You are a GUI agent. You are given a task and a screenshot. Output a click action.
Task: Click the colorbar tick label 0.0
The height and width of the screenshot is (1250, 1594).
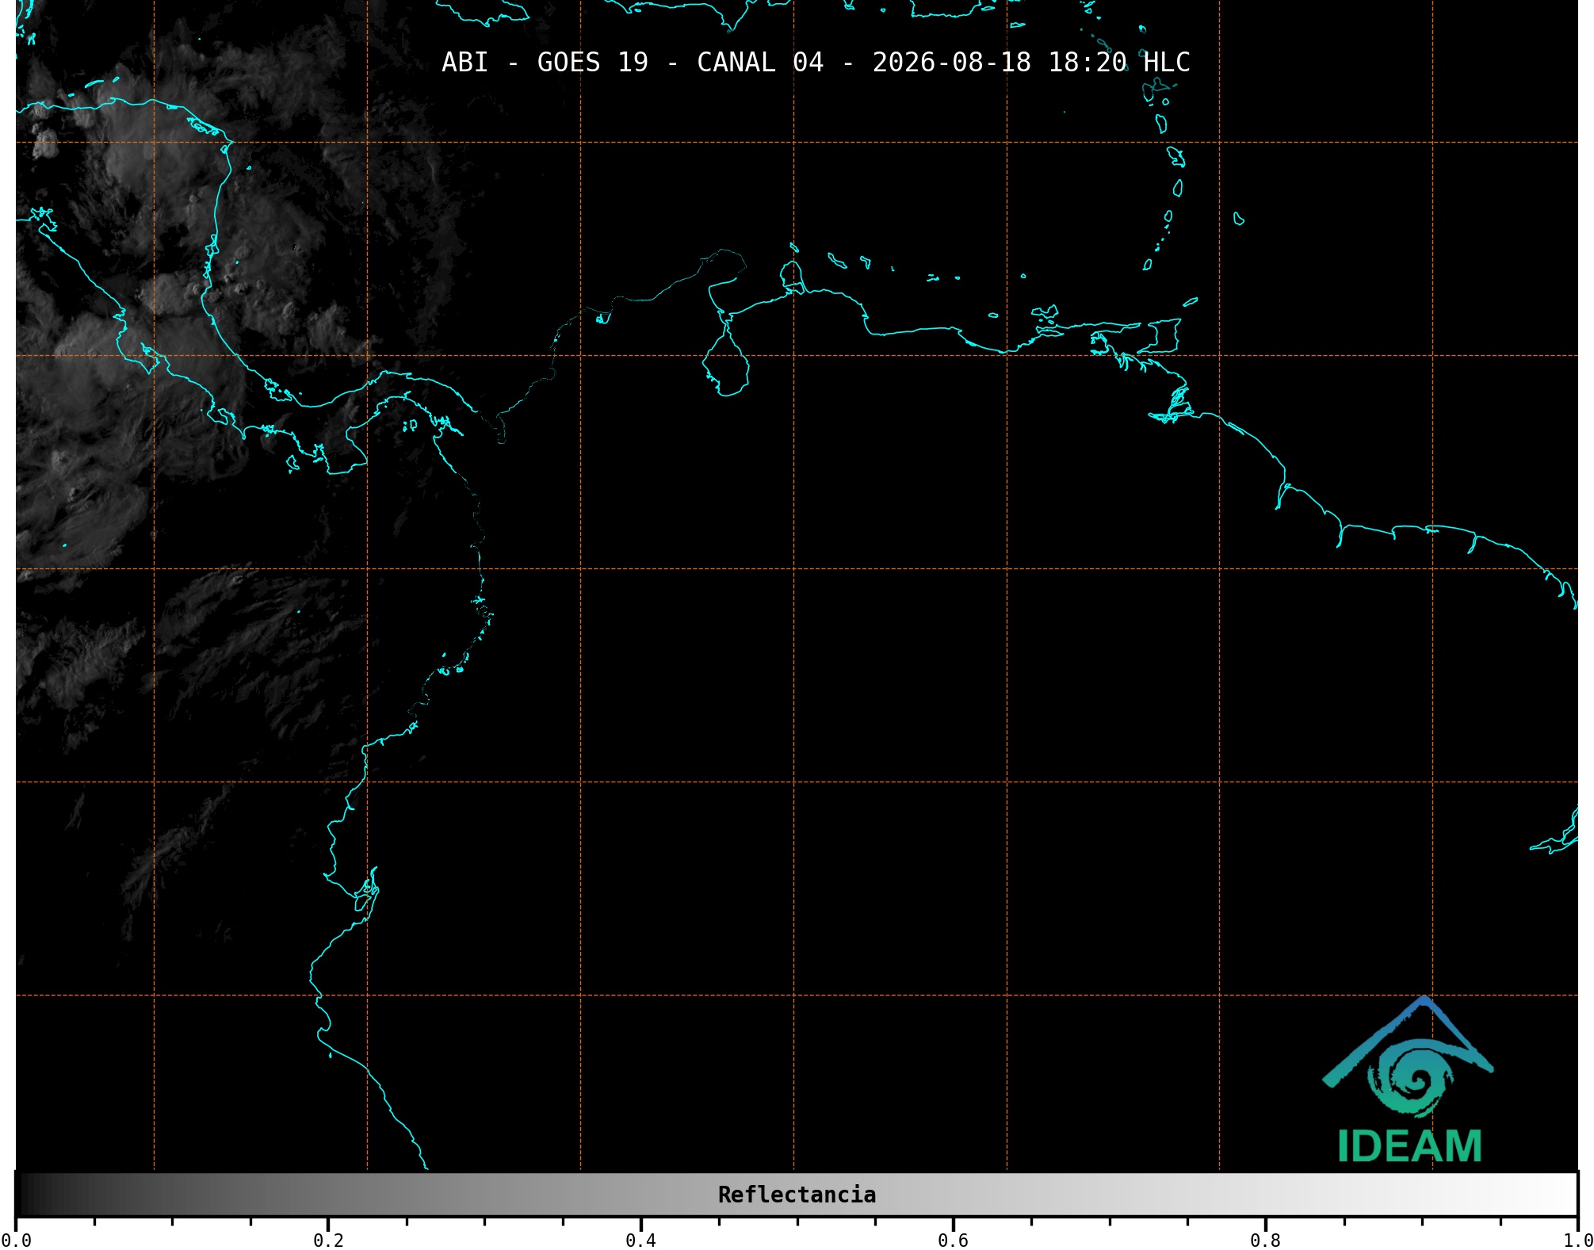point(17,1240)
